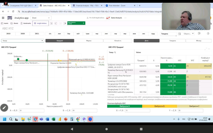Viewport: 213px width, 133px height.
Task: Click the Вибрати B yellow button
Action: pyautogui.click(x=159, y=106)
